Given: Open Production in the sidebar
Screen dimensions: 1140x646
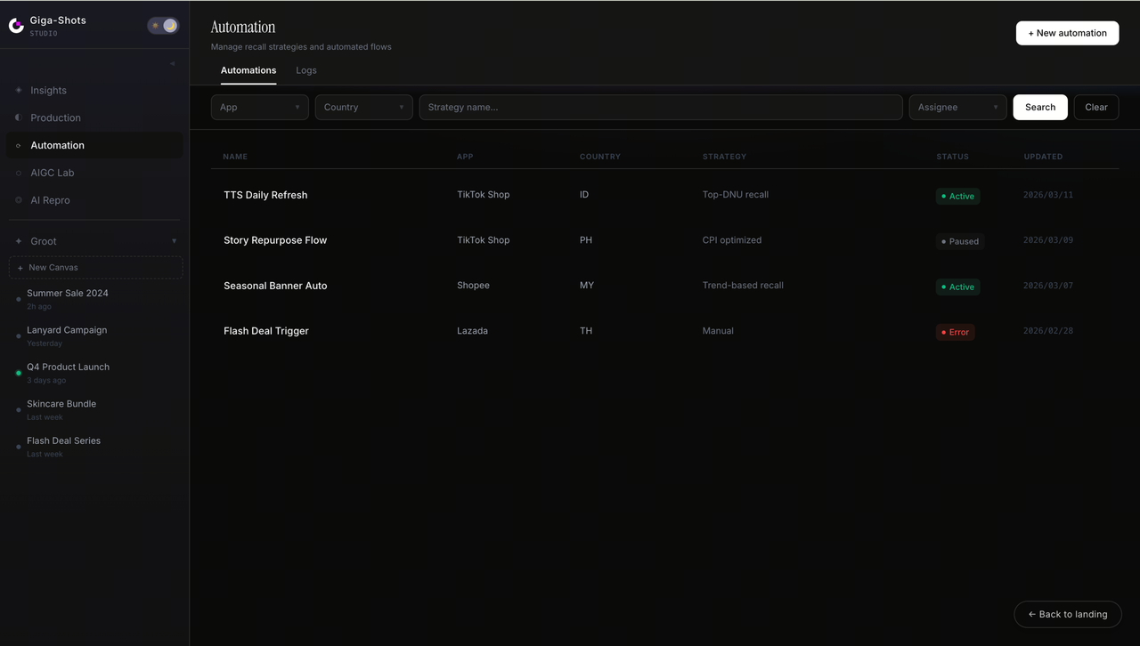Looking at the screenshot, I should coord(94,117).
